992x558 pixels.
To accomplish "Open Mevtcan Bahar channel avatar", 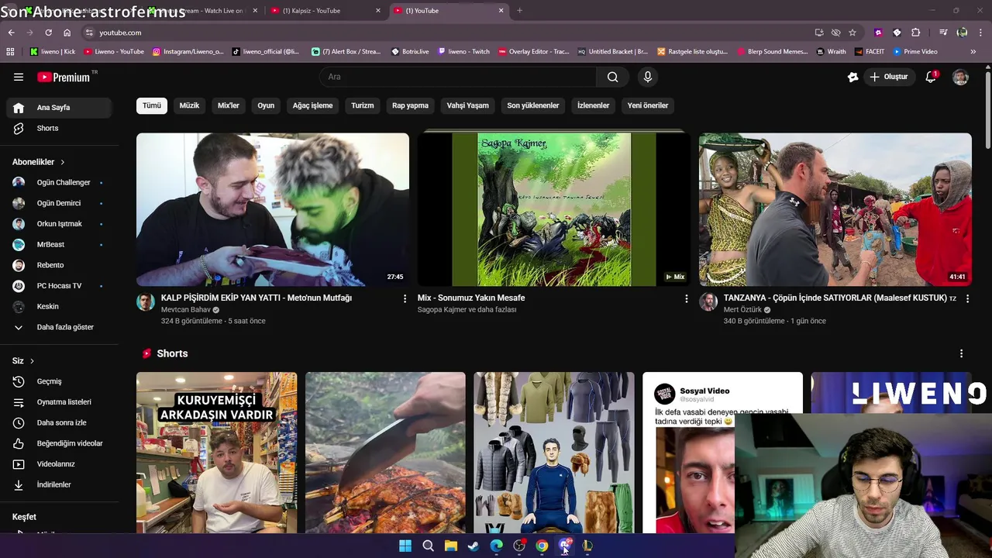I will pos(146,301).
